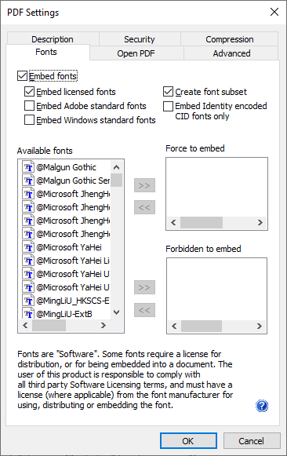Screen dimensions: 287x456
Task: Select the @Microsoft YaHei Light font icon
Action: click(x=28, y=261)
